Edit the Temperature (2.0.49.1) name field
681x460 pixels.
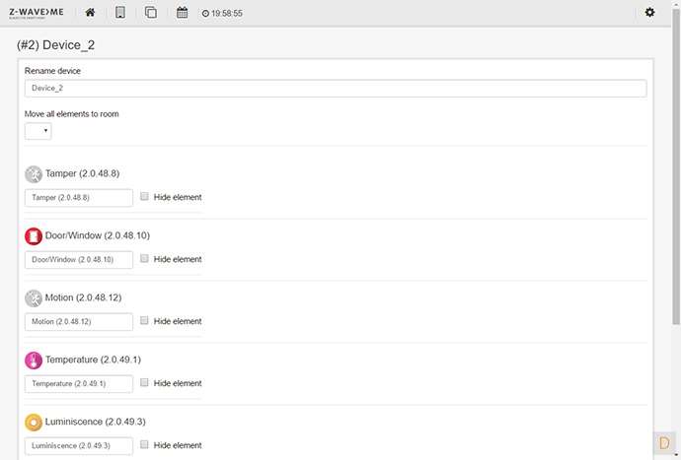(x=79, y=384)
